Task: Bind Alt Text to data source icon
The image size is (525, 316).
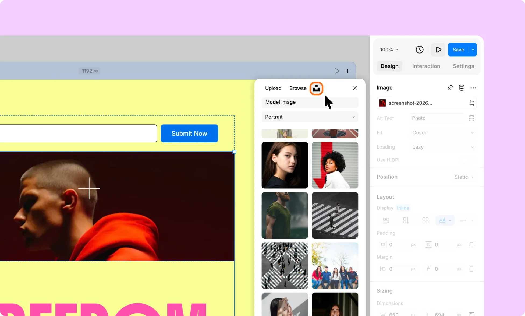Action: click(x=471, y=118)
